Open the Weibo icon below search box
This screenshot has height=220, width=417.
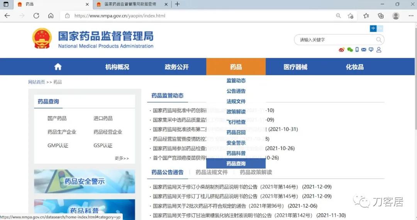341,50
